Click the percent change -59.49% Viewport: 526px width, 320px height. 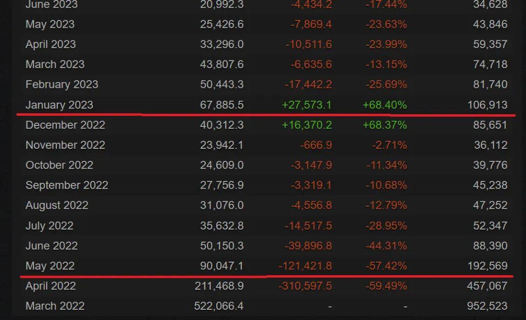pyautogui.click(x=386, y=286)
